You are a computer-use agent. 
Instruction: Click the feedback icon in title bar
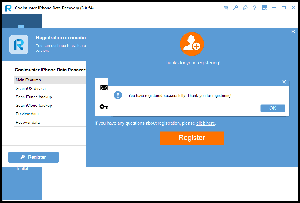[x=264, y=8]
